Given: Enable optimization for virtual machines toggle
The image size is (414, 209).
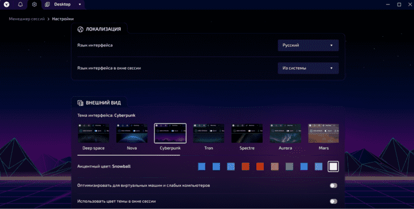Looking at the screenshot, I should [x=333, y=186].
